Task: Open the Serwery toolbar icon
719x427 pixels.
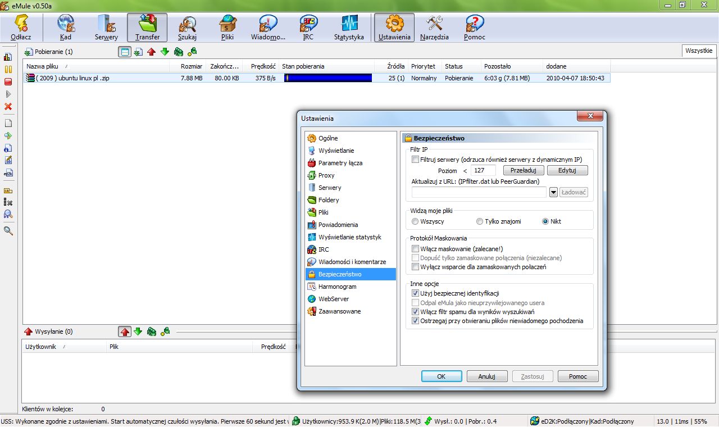Action: point(106,28)
